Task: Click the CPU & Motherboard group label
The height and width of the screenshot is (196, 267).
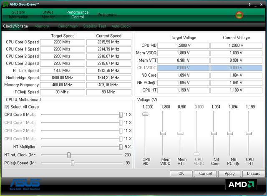Action: coord(23,100)
